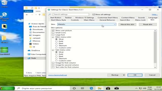This screenshot has height=91, width=162.
Task: Open the themes folder on desktop
Action: [4, 39]
